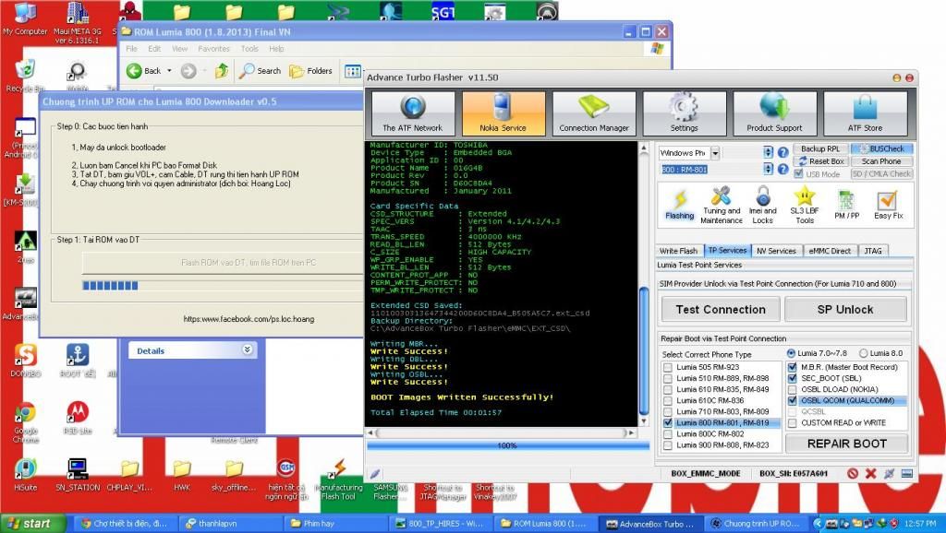Click the SP Unlock button
Screen dimensions: 946x533
click(x=845, y=310)
